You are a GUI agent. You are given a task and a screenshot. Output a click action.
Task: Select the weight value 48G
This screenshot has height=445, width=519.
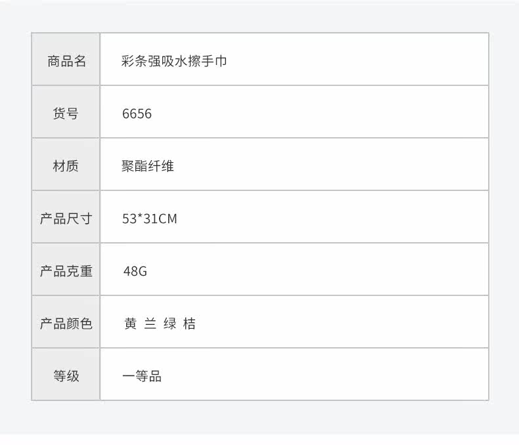click(x=135, y=271)
